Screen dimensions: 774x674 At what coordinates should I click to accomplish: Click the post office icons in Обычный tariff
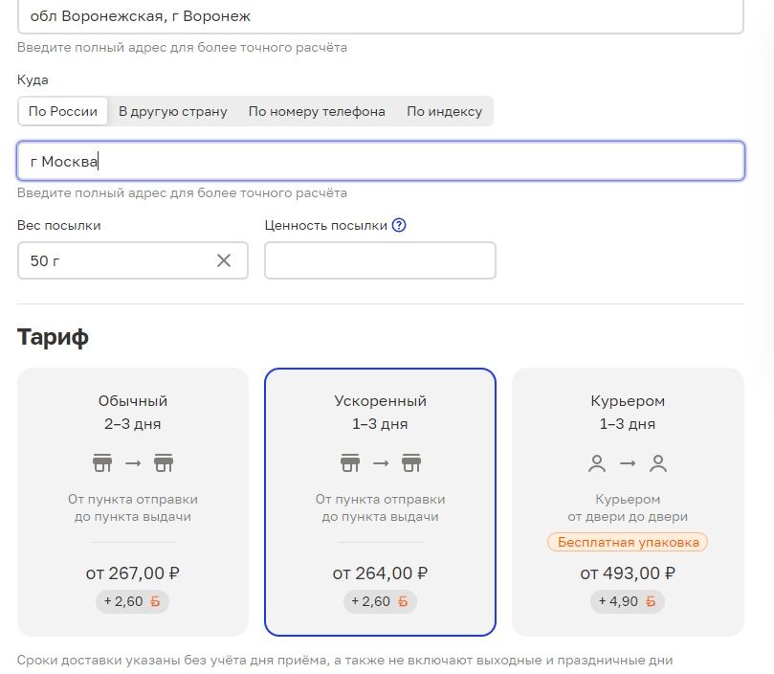133,463
